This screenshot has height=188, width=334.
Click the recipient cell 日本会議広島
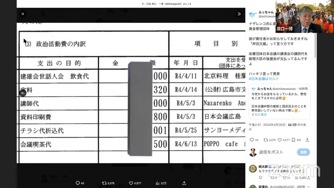224,117
